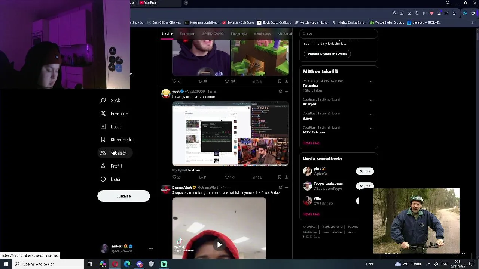Open the account menu dots next to mikedi

[151, 248]
